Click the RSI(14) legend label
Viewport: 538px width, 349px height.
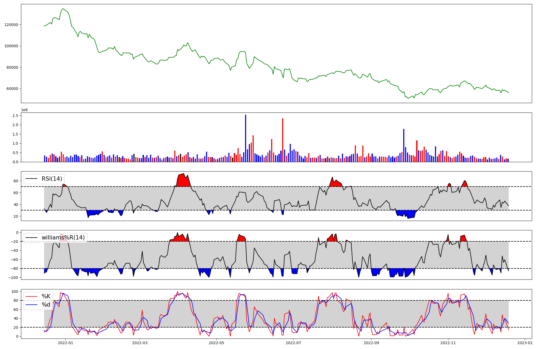(x=52, y=179)
